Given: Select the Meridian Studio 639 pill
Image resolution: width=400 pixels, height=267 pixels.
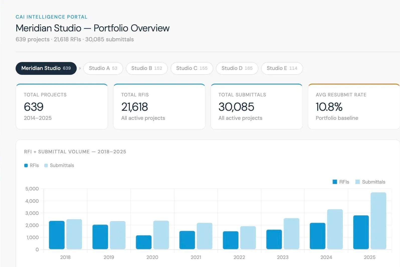Looking at the screenshot, I should click(x=46, y=68).
